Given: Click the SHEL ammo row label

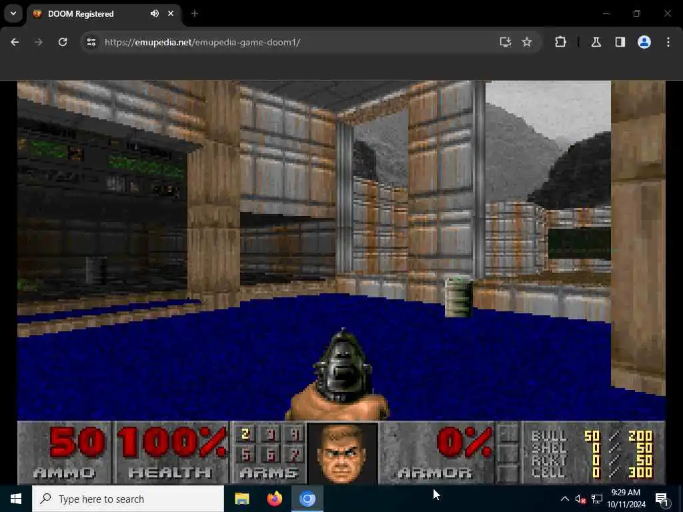Looking at the screenshot, I should pyautogui.click(x=549, y=447).
